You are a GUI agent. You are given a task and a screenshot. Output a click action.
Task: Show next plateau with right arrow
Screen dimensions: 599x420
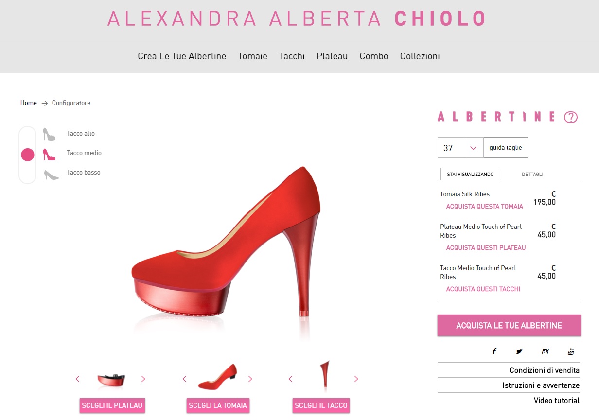[x=143, y=379]
